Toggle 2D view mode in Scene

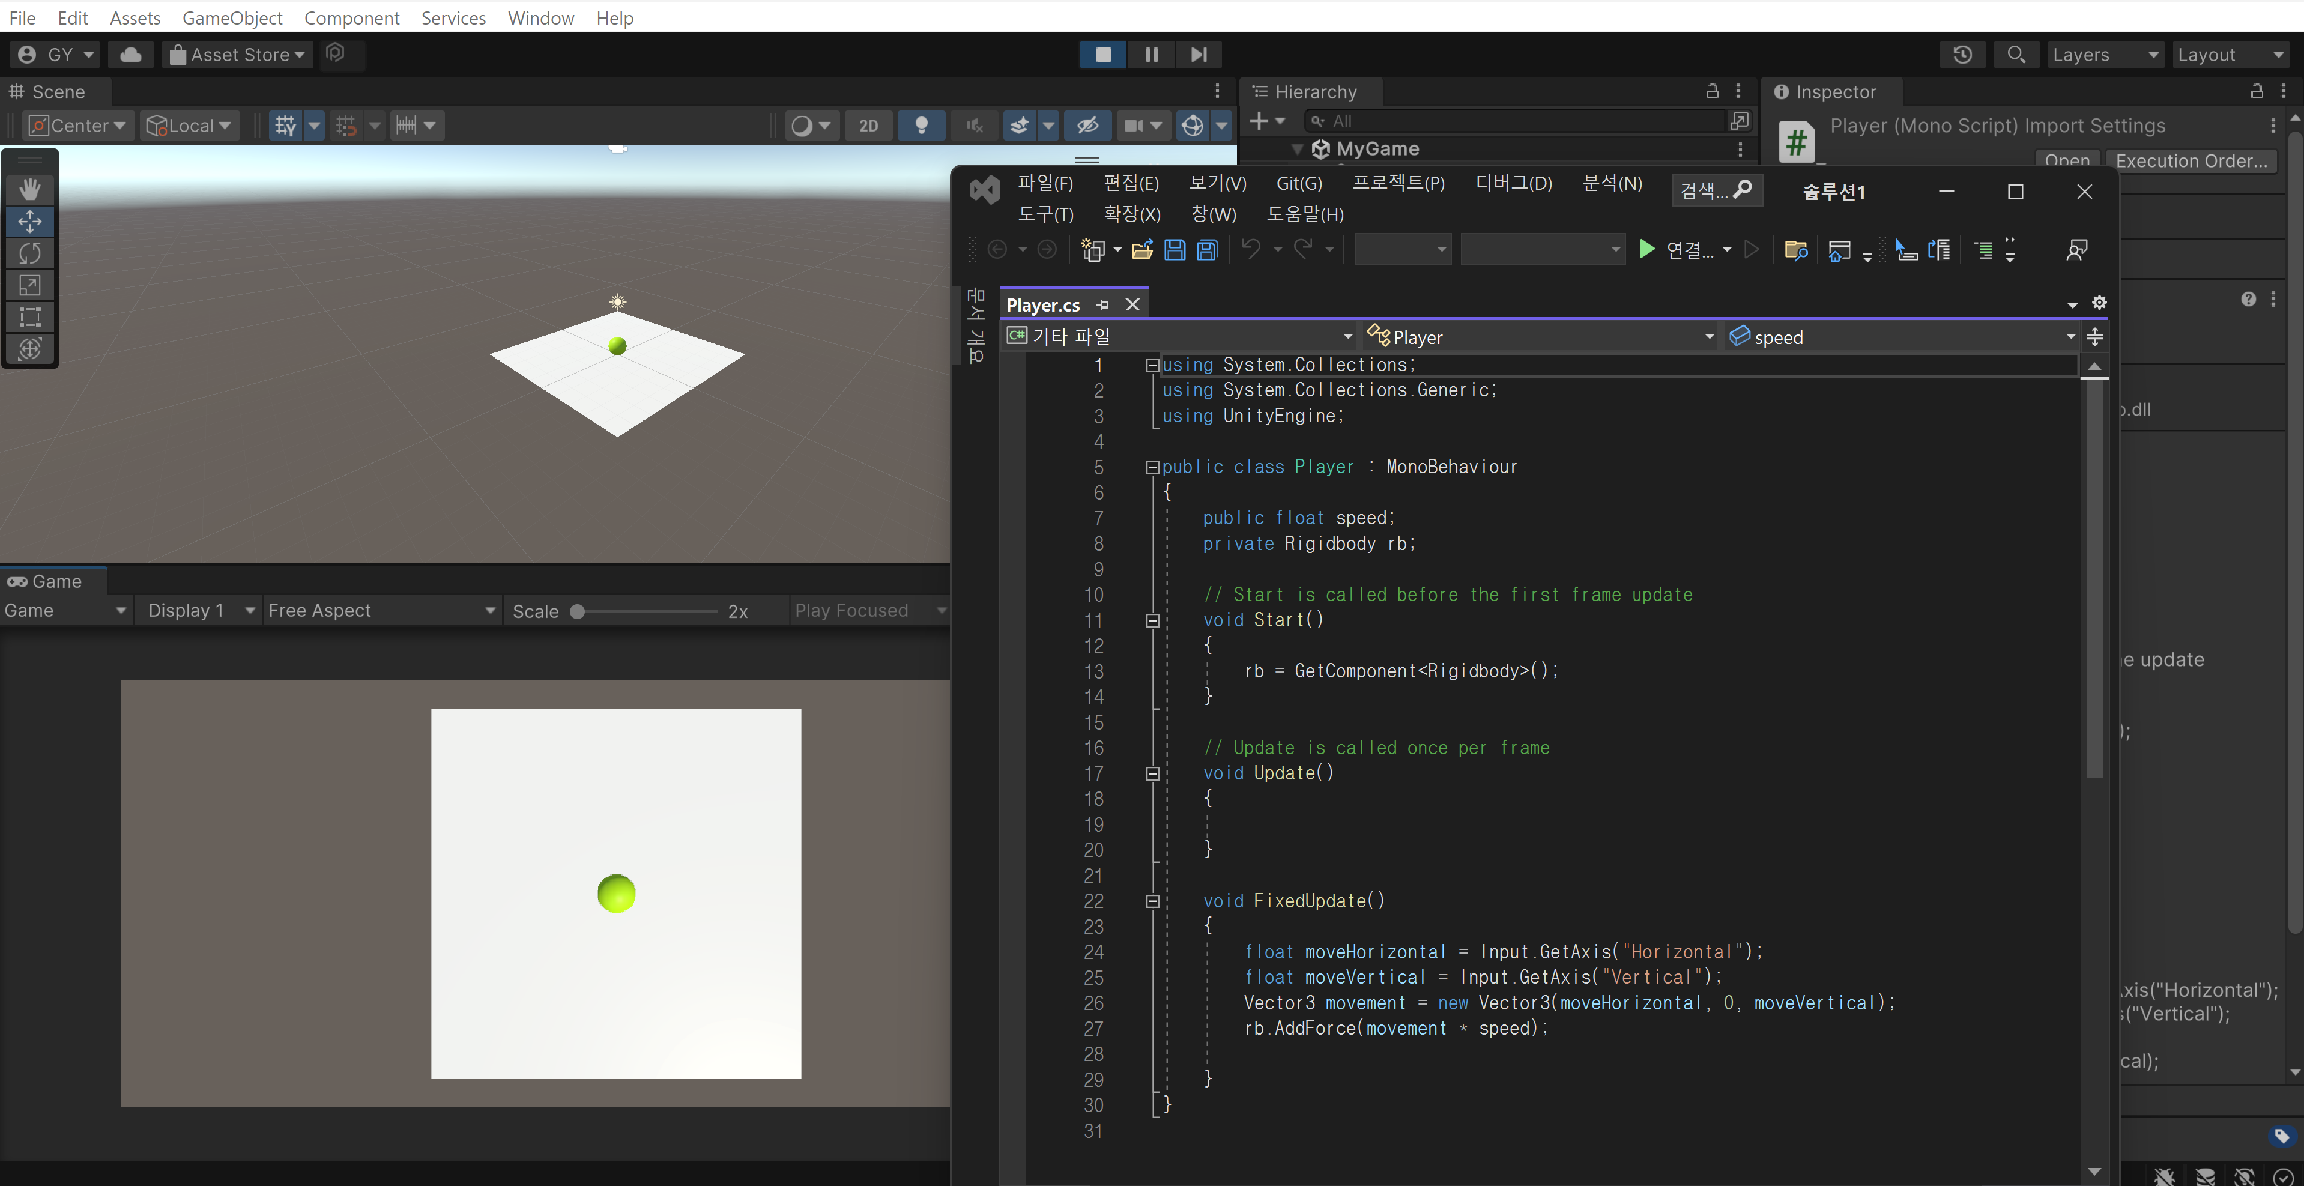pyautogui.click(x=868, y=126)
